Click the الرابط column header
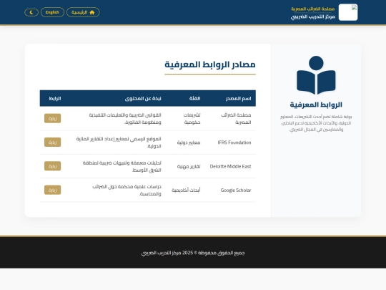This screenshot has height=290, width=386. click(55, 98)
